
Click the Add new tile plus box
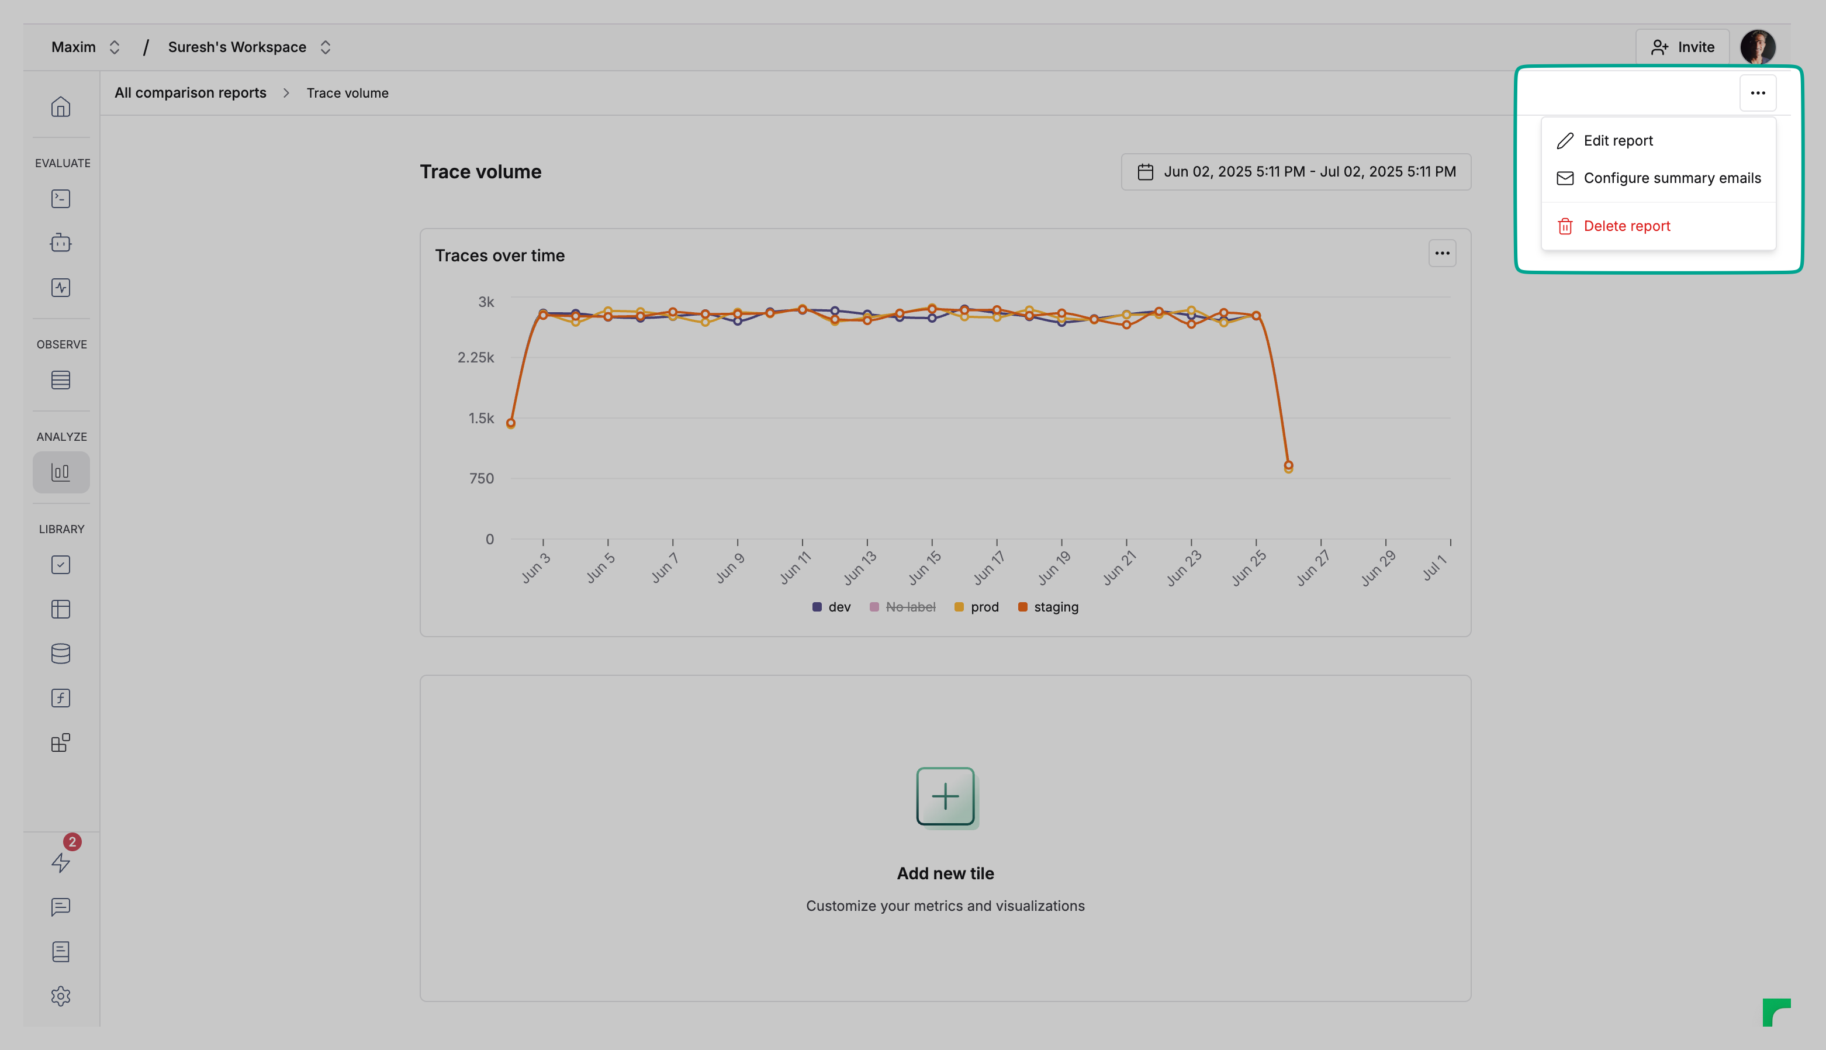[x=945, y=796]
